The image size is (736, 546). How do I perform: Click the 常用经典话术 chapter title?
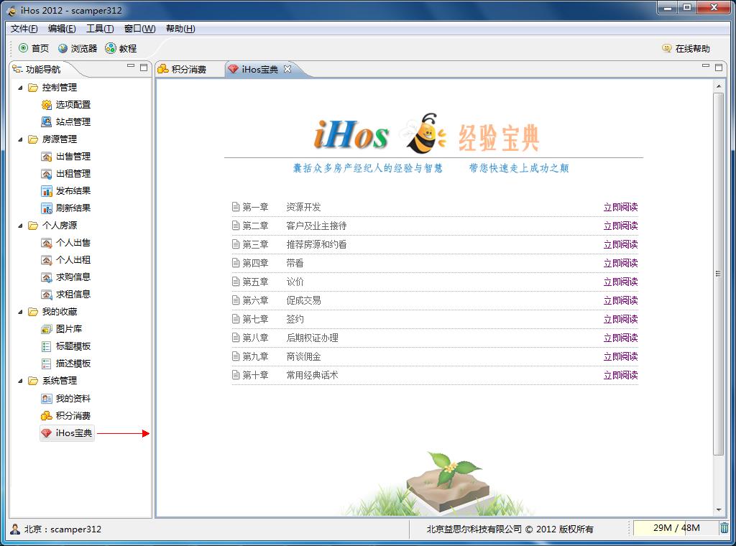pyautogui.click(x=312, y=375)
